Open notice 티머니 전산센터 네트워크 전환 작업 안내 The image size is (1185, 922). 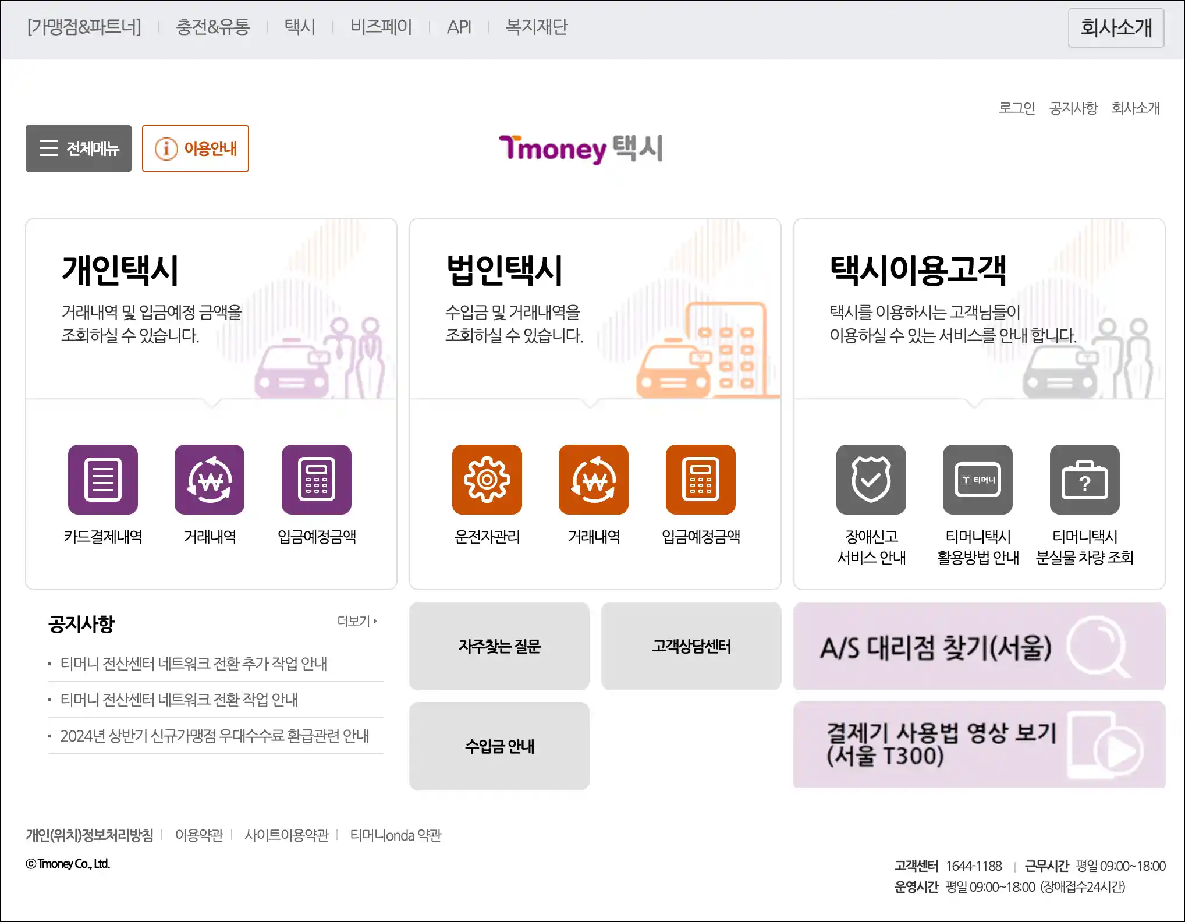coord(179,700)
